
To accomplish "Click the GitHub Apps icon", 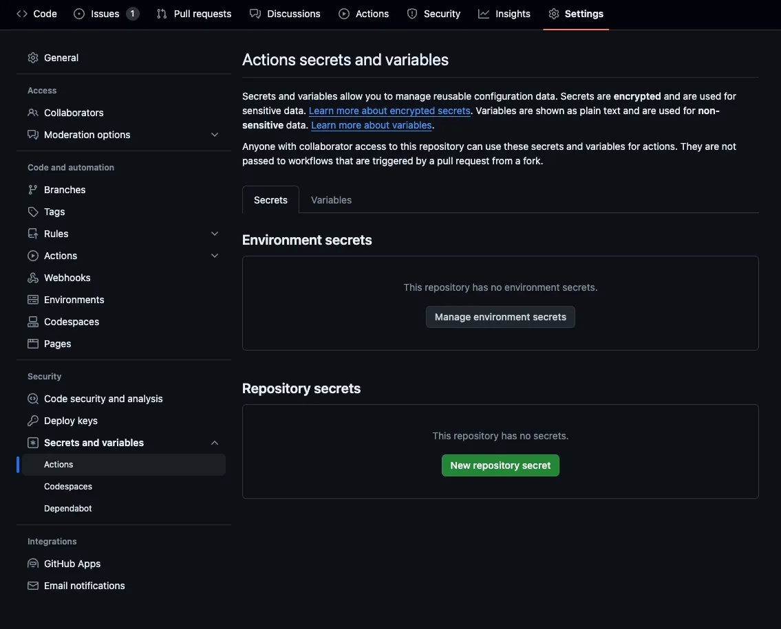I will pos(33,564).
